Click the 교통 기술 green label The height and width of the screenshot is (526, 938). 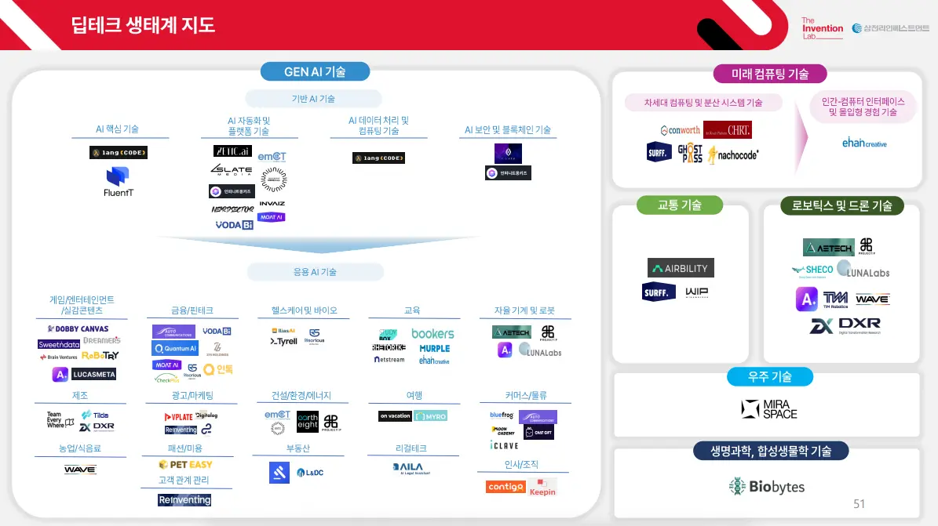click(680, 205)
